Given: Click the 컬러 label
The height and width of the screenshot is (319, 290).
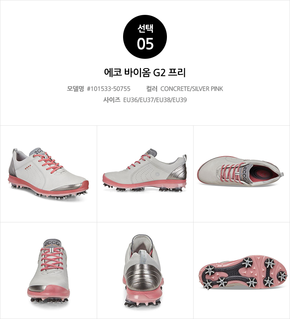Looking at the screenshot, I should 152,89.
